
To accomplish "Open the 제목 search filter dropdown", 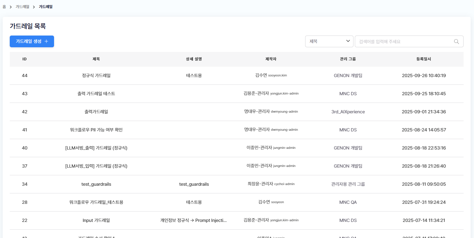I will pyautogui.click(x=329, y=41).
